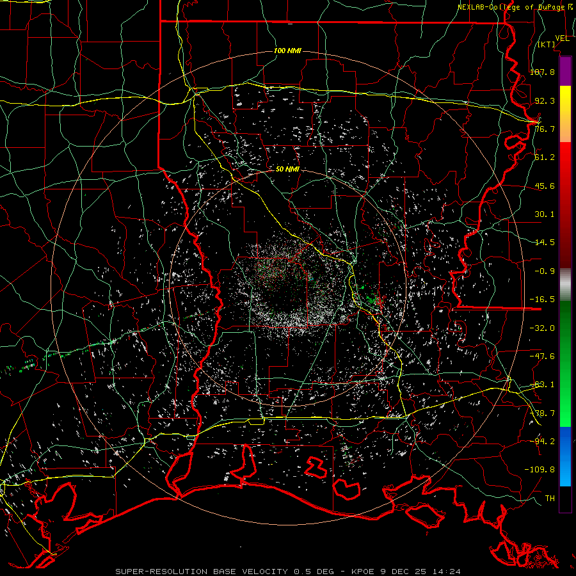This screenshot has height=576, width=576.
Task: Select the -16.5 scale value
Action: pos(542,300)
